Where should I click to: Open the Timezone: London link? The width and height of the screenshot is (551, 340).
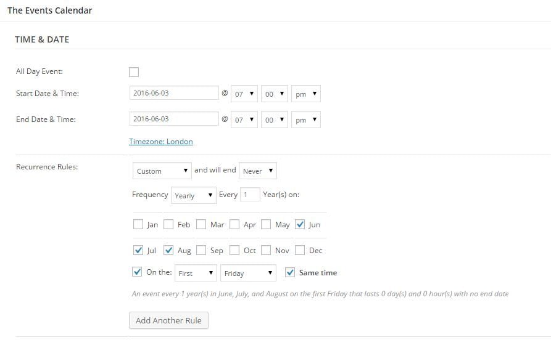161,142
